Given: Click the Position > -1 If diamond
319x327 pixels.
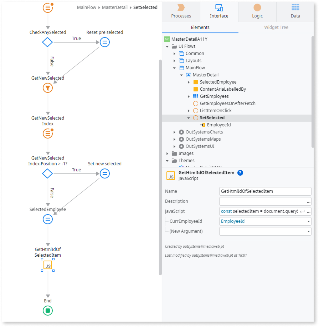Looking at the screenshot, I should tap(47, 173).
